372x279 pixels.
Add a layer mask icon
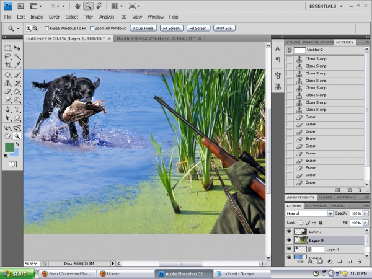(x=320, y=262)
